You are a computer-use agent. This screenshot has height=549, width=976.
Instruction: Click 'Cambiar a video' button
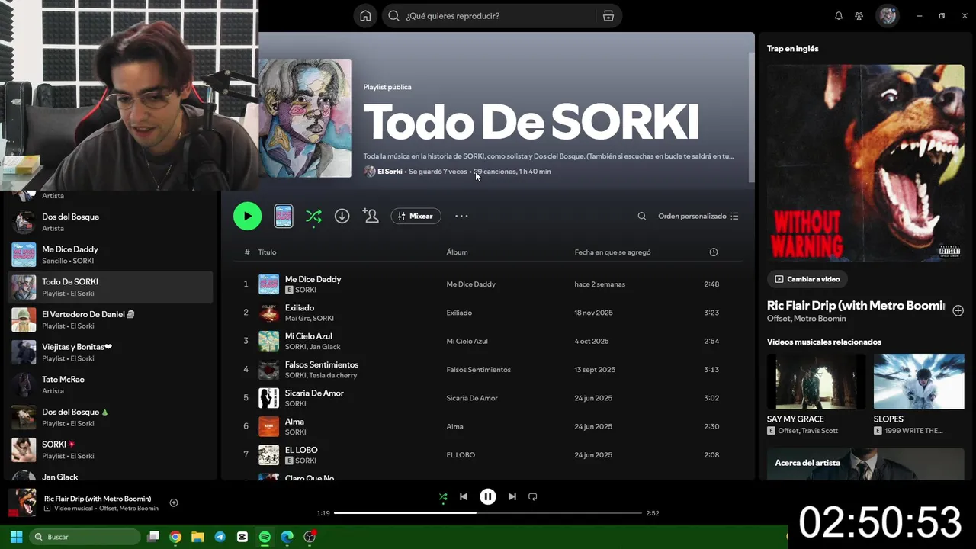807,279
